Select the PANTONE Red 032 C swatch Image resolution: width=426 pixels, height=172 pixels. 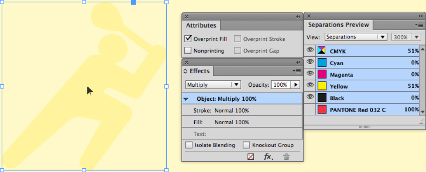[x=322, y=109]
